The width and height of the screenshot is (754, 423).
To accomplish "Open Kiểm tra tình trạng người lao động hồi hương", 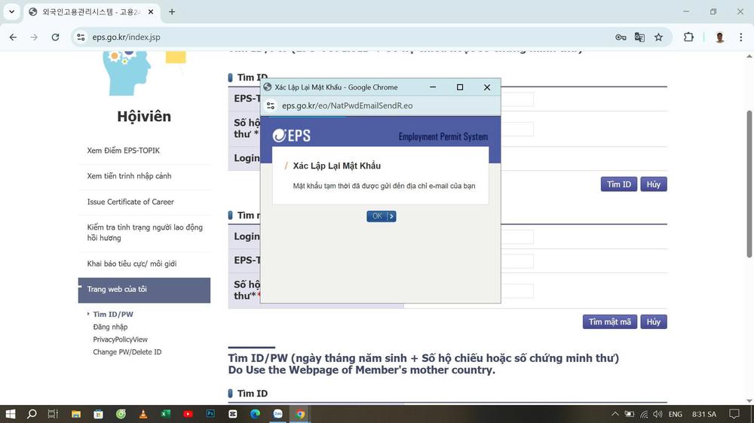I will (145, 233).
